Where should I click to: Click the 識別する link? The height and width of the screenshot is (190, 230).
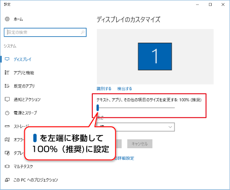coord(104,89)
